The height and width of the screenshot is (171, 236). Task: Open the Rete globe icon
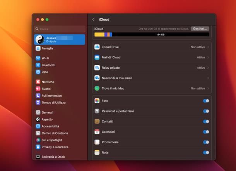click(38, 72)
